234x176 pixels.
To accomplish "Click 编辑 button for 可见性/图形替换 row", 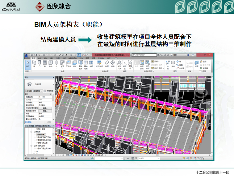I will point(45,108).
